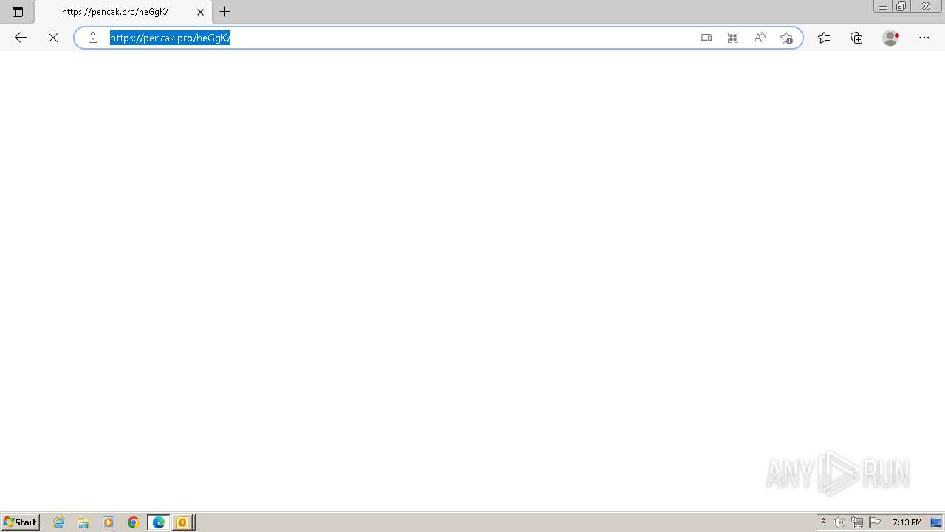Open media player from taskbar
The width and height of the screenshot is (945, 532).
coord(109,522)
